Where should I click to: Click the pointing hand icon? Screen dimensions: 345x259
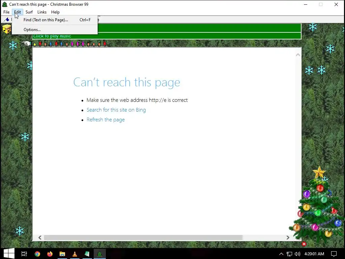[26, 44]
